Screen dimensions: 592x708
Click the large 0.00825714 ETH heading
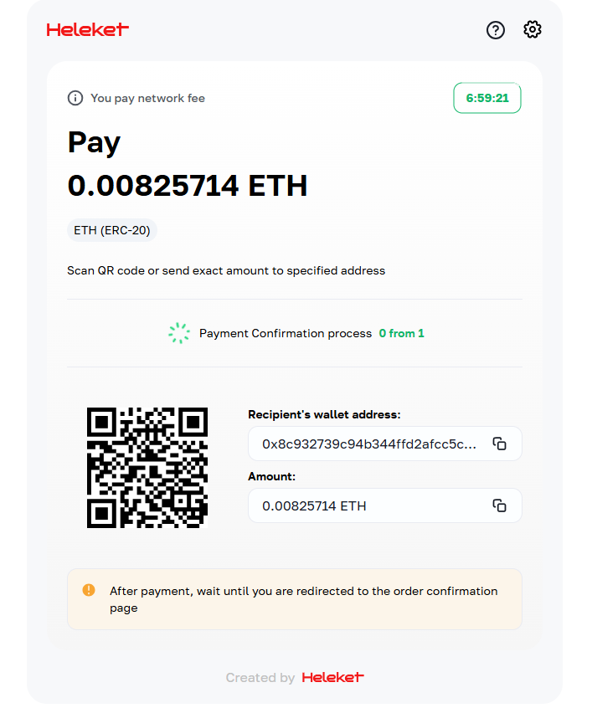188,186
